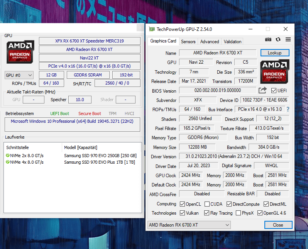The image size is (308, 249).
Task: Click green check icon for NVMe 4x drive
Action: point(8,162)
